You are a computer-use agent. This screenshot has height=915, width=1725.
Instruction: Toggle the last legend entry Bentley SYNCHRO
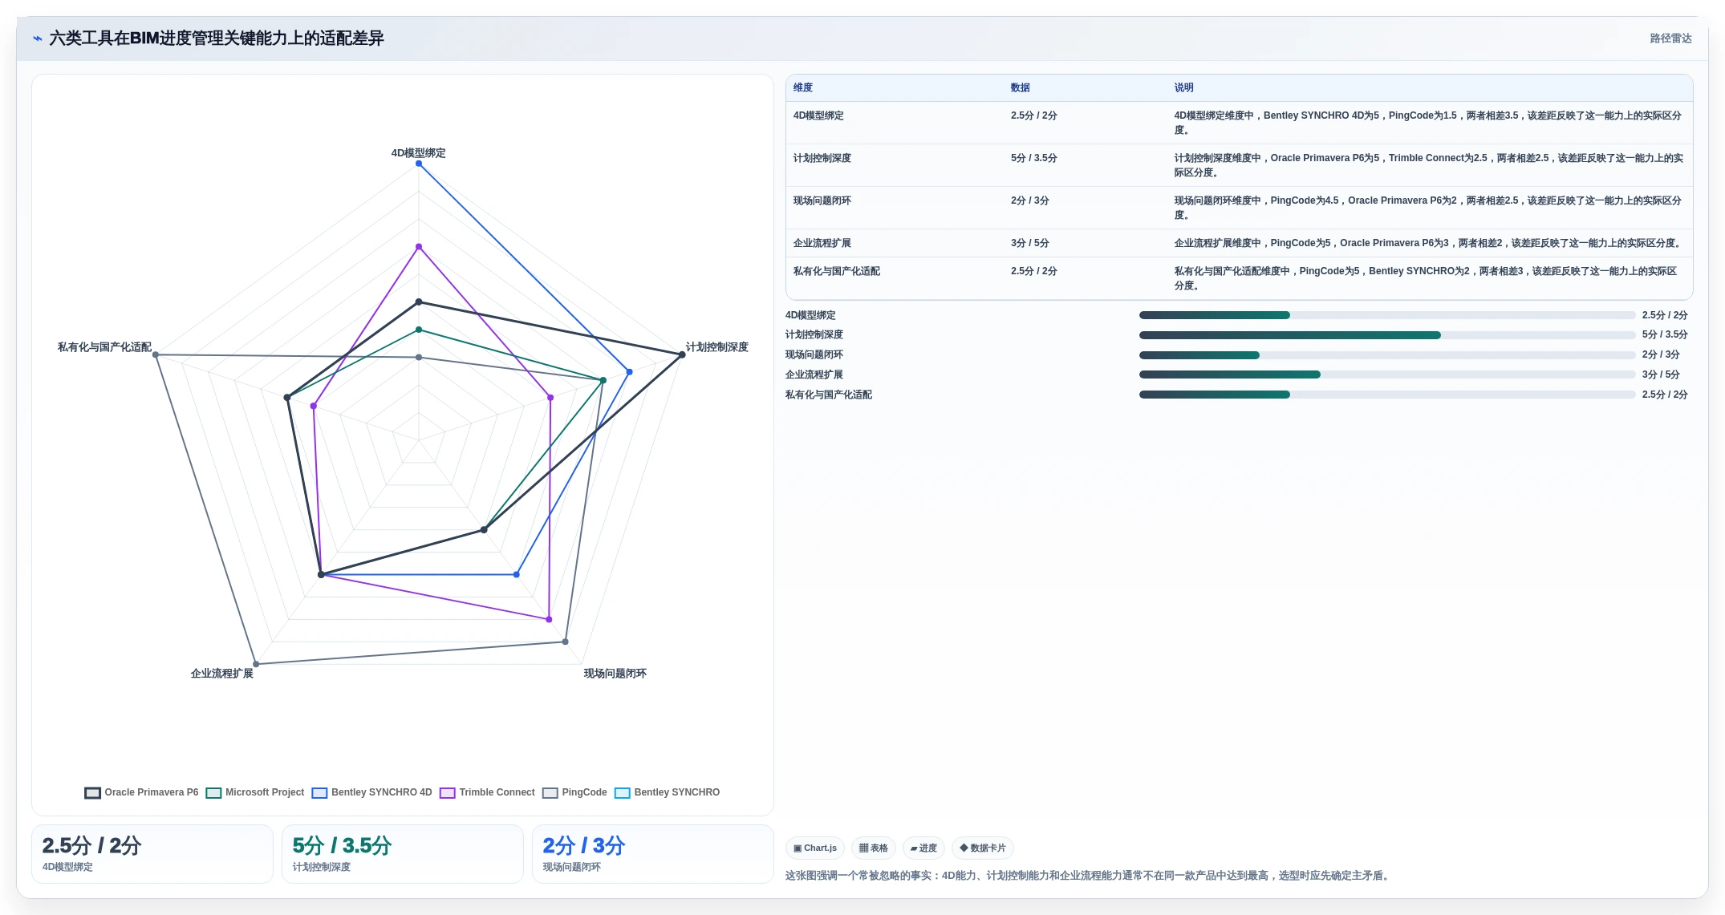pyautogui.click(x=667, y=792)
